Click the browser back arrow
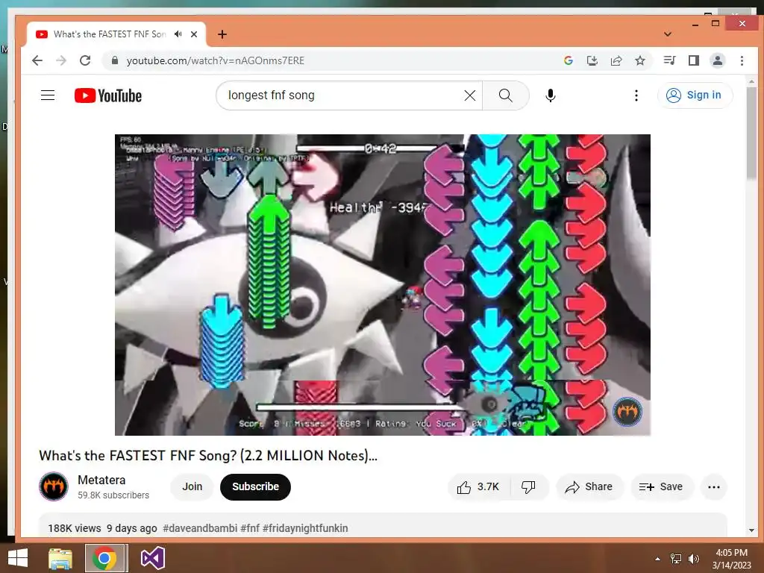The width and height of the screenshot is (764, 573). click(37, 60)
